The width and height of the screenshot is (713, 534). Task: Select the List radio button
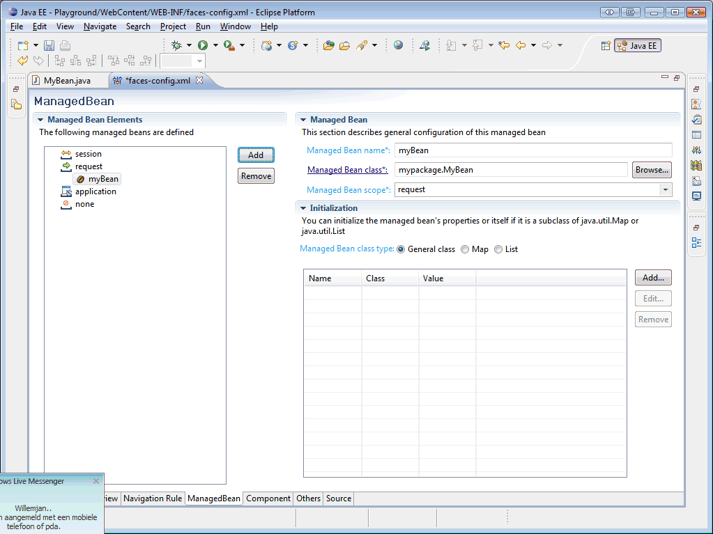tap(498, 249)
